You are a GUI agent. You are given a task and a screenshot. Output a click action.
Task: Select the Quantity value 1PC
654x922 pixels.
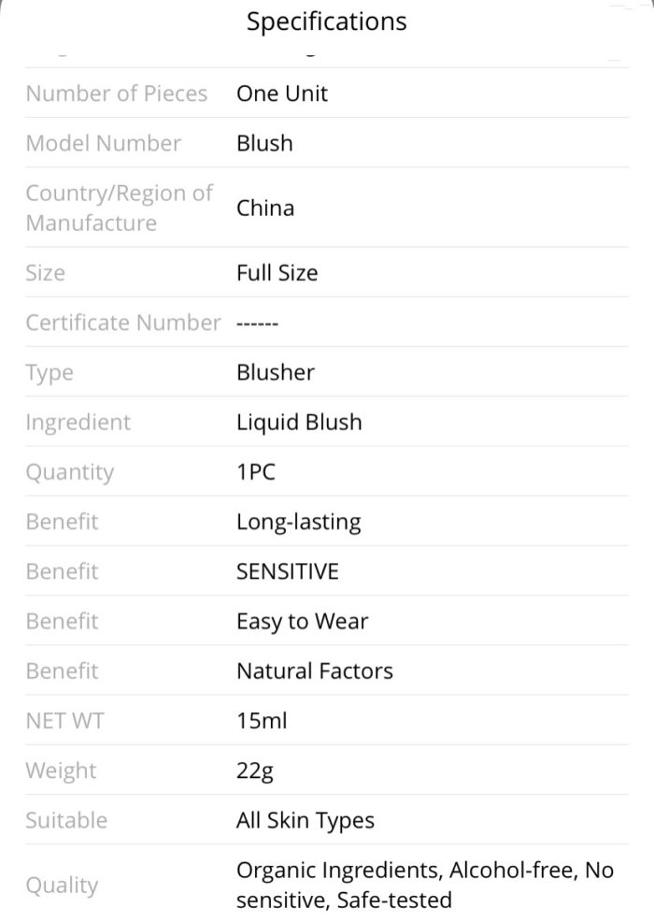[256, 472]
